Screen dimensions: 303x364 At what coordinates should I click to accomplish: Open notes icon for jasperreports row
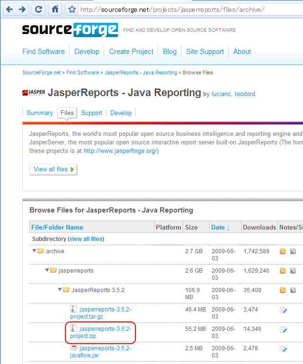(293, 271)
